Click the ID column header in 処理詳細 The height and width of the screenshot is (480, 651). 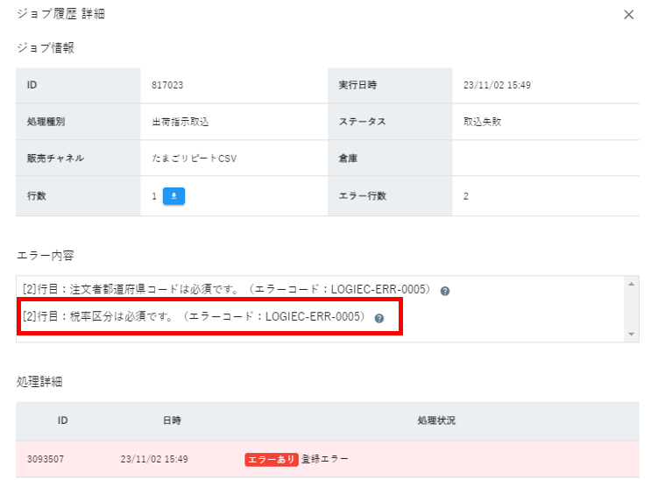(x=62, y=421)
